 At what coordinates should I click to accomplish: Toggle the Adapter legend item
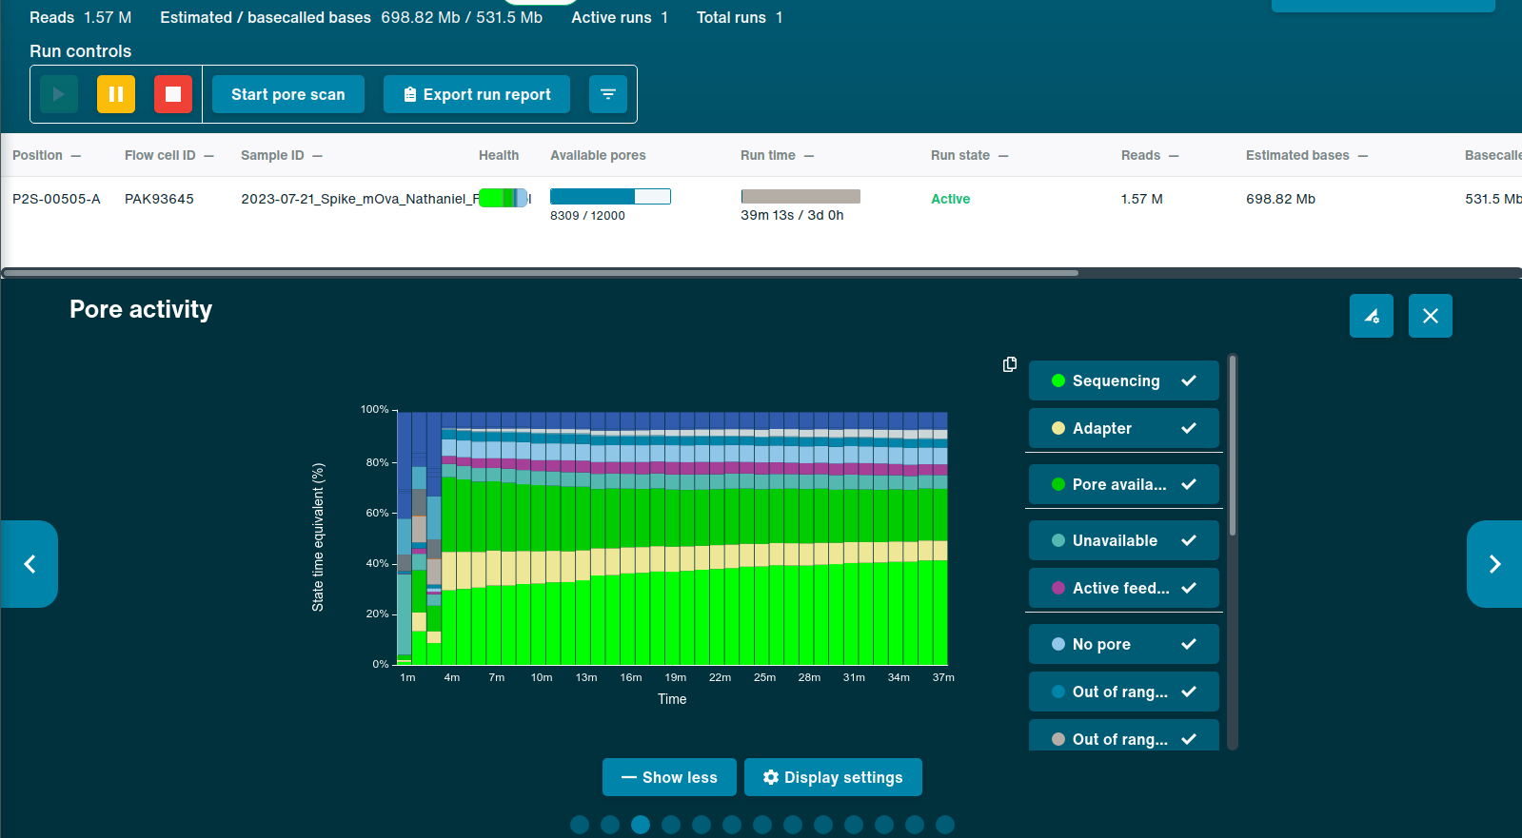point(1123,428)
